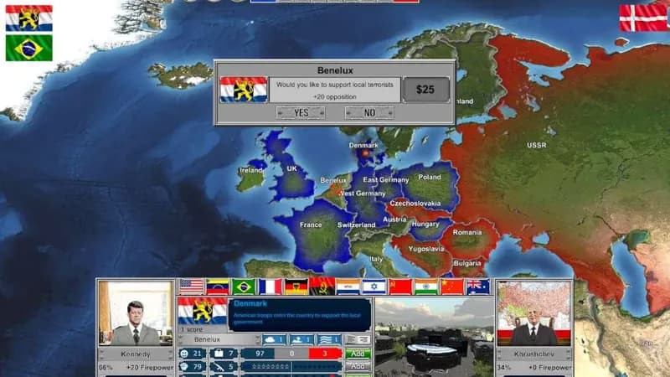The height and width of the screenshot is (377, 670).
Task: Click the France label on the map
Action: [x=311, y=225]
